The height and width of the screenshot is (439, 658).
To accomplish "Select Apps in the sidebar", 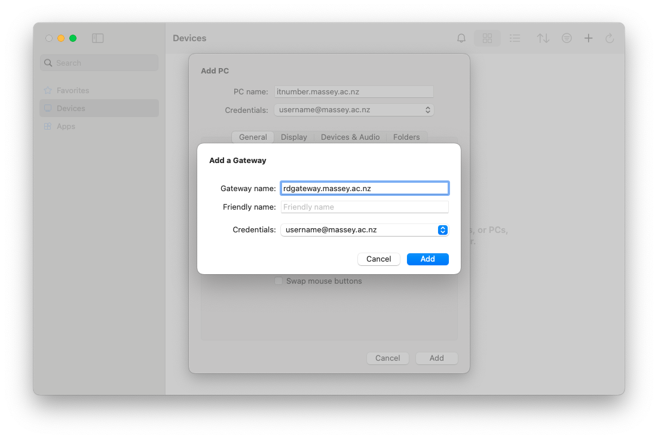I will coord(99,126).
